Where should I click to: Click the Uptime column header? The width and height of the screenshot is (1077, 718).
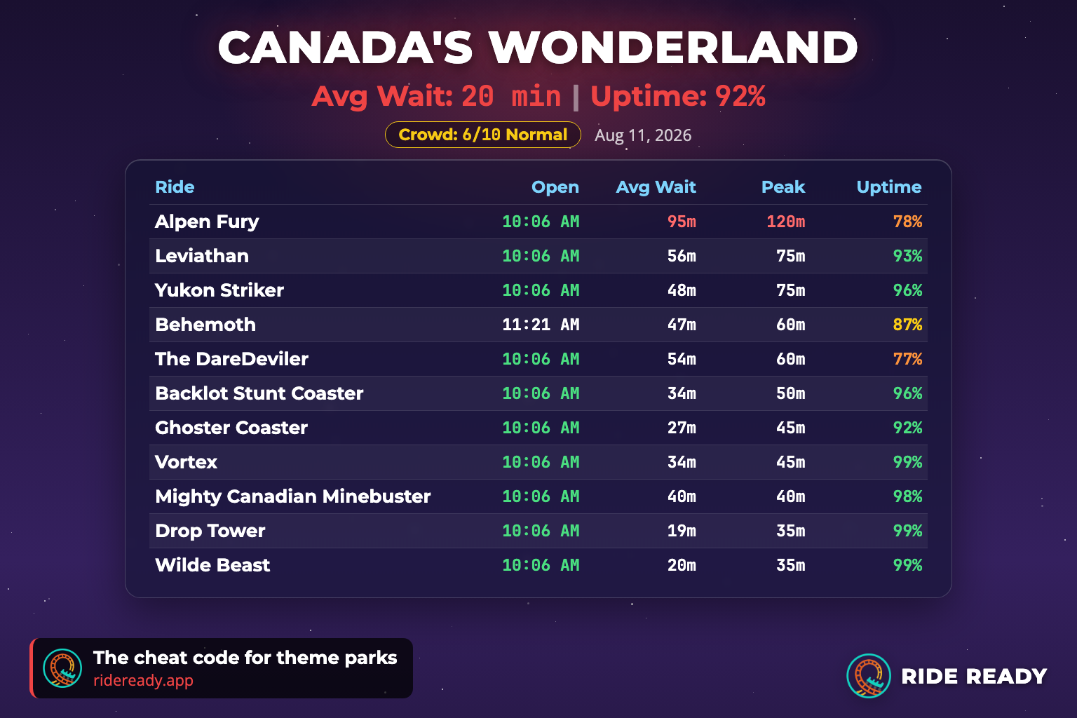(x=889, y=187)
